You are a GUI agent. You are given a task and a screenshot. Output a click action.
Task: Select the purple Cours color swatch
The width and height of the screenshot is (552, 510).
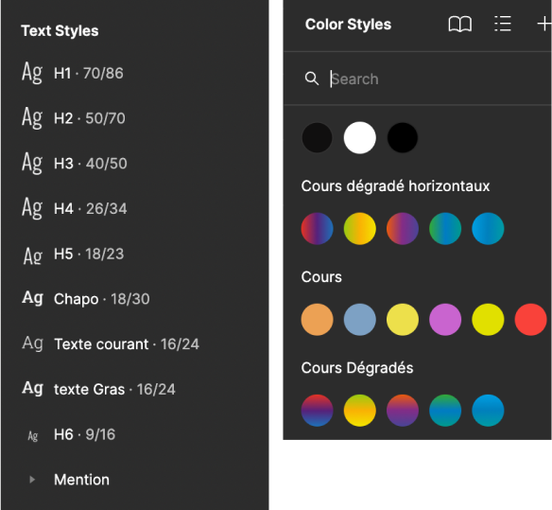[445, 319]
